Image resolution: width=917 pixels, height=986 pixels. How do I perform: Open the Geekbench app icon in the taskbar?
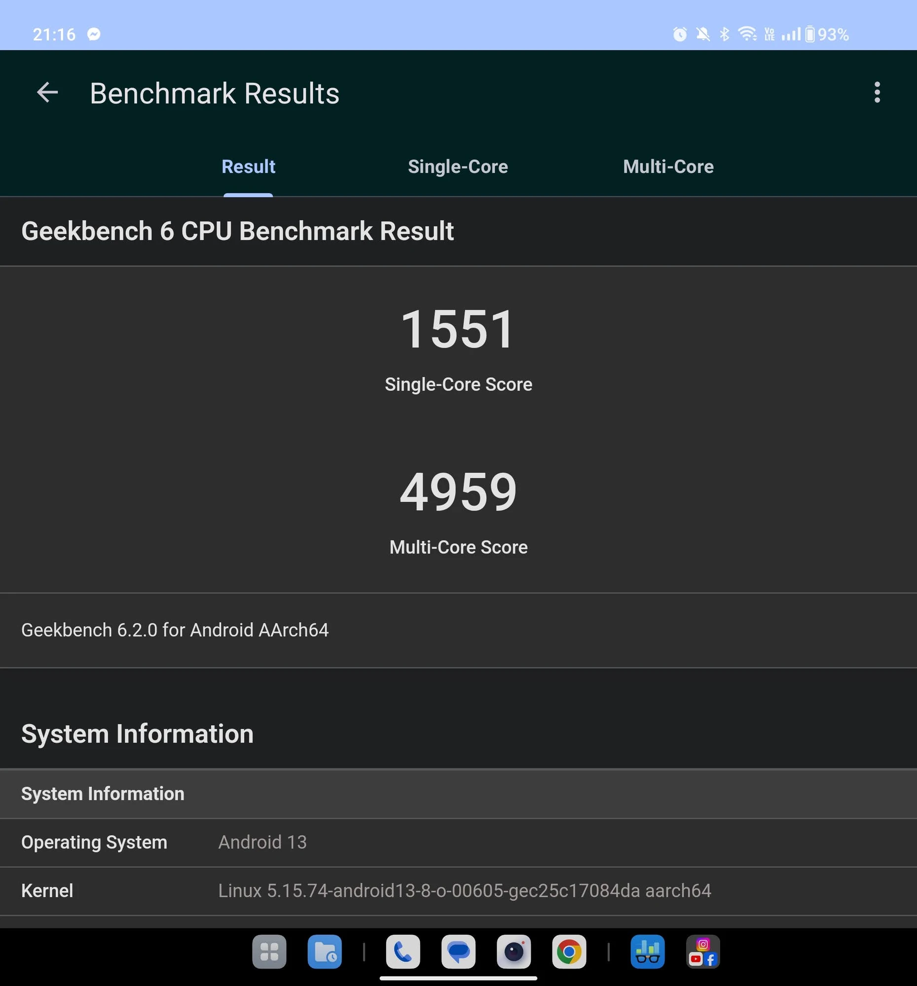[648, 952]
